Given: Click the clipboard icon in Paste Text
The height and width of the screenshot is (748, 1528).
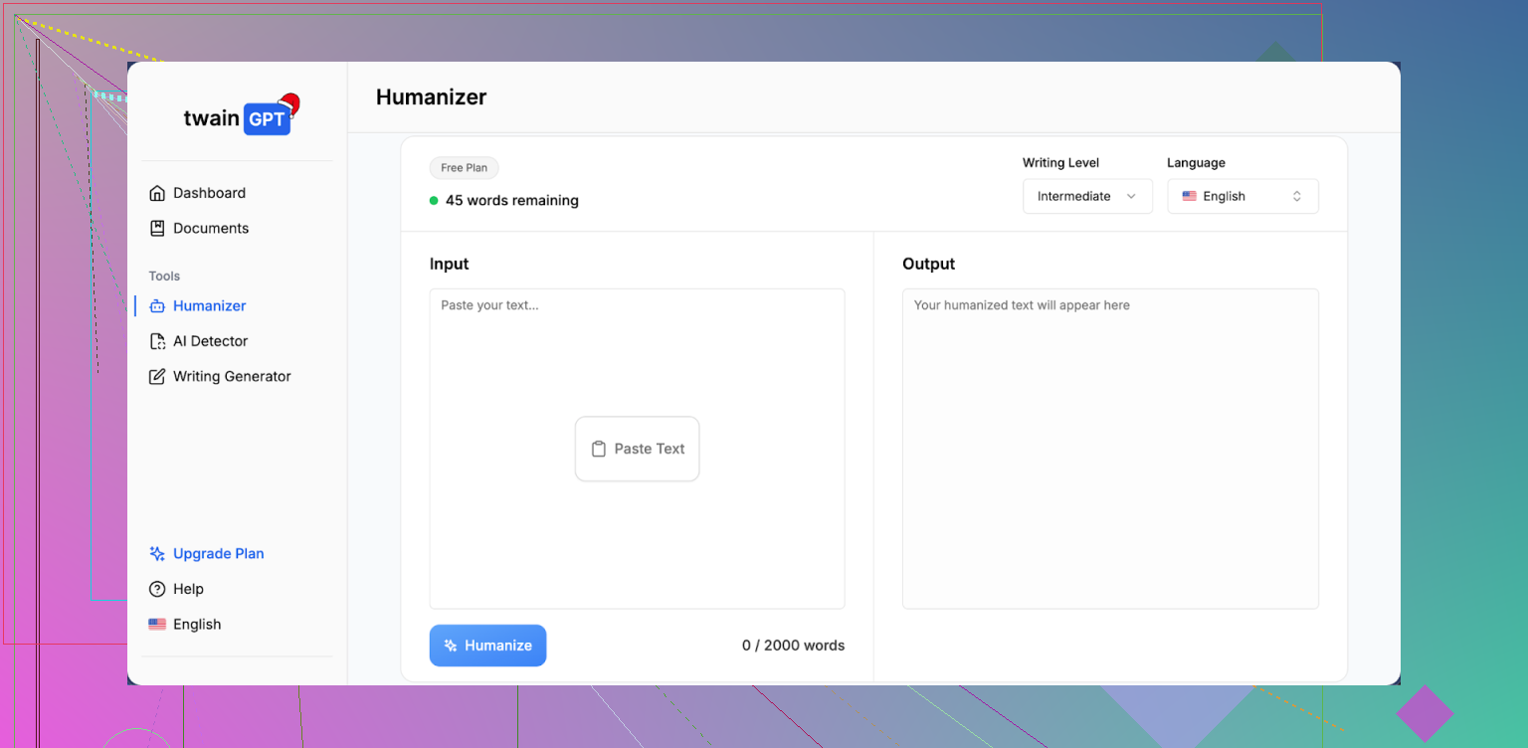Looking at the screenshot, I should (x=599, y=449).
